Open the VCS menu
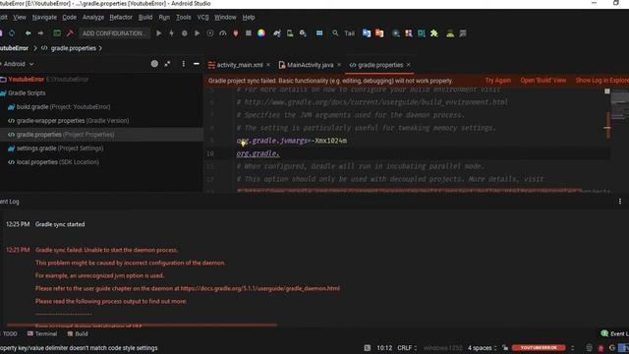629x354 pixels. 202,18
